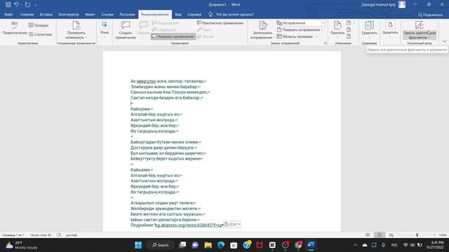Click the zoom slider handle in the status bar
The height and width of the screenshot is (252, 449).
coord(417,235)
